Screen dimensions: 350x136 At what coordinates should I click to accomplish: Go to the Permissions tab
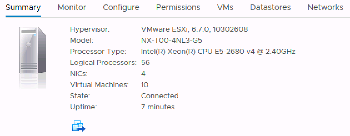[x=178, y=7]
